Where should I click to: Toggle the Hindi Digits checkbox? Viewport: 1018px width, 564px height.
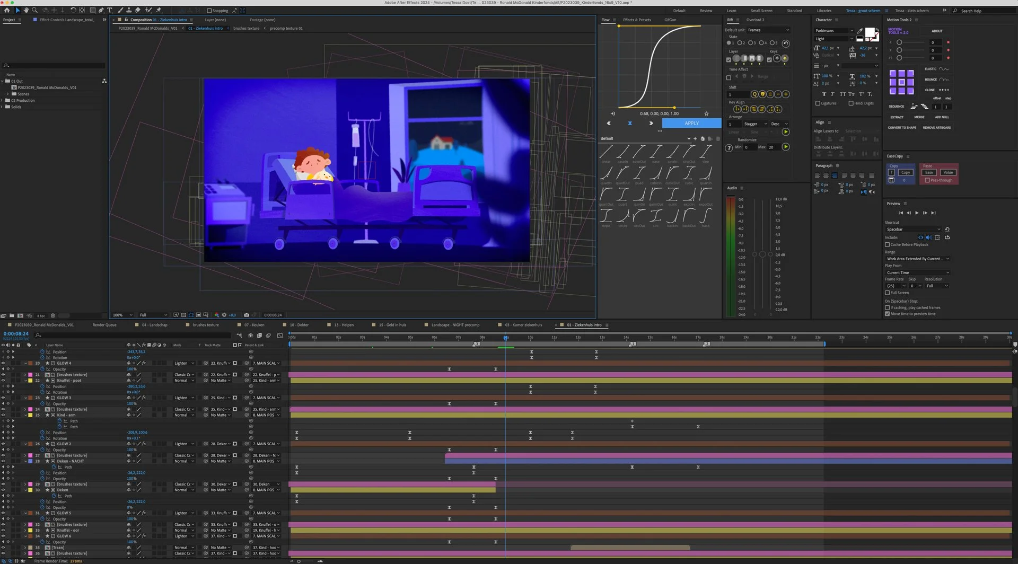tap(851, 103)
